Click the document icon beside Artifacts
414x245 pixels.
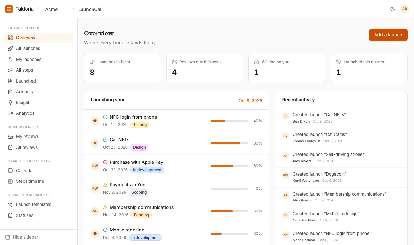10,92
